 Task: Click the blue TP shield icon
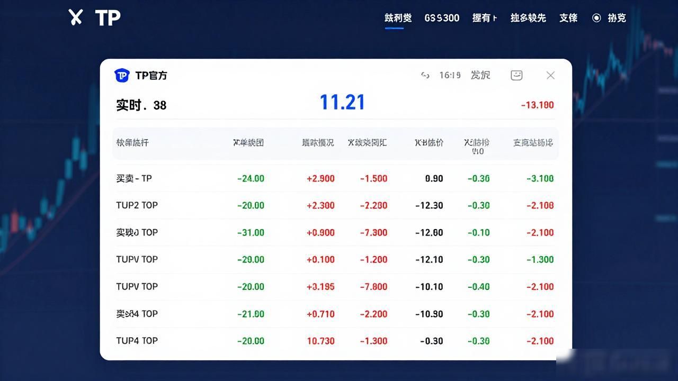pos(122,75)
